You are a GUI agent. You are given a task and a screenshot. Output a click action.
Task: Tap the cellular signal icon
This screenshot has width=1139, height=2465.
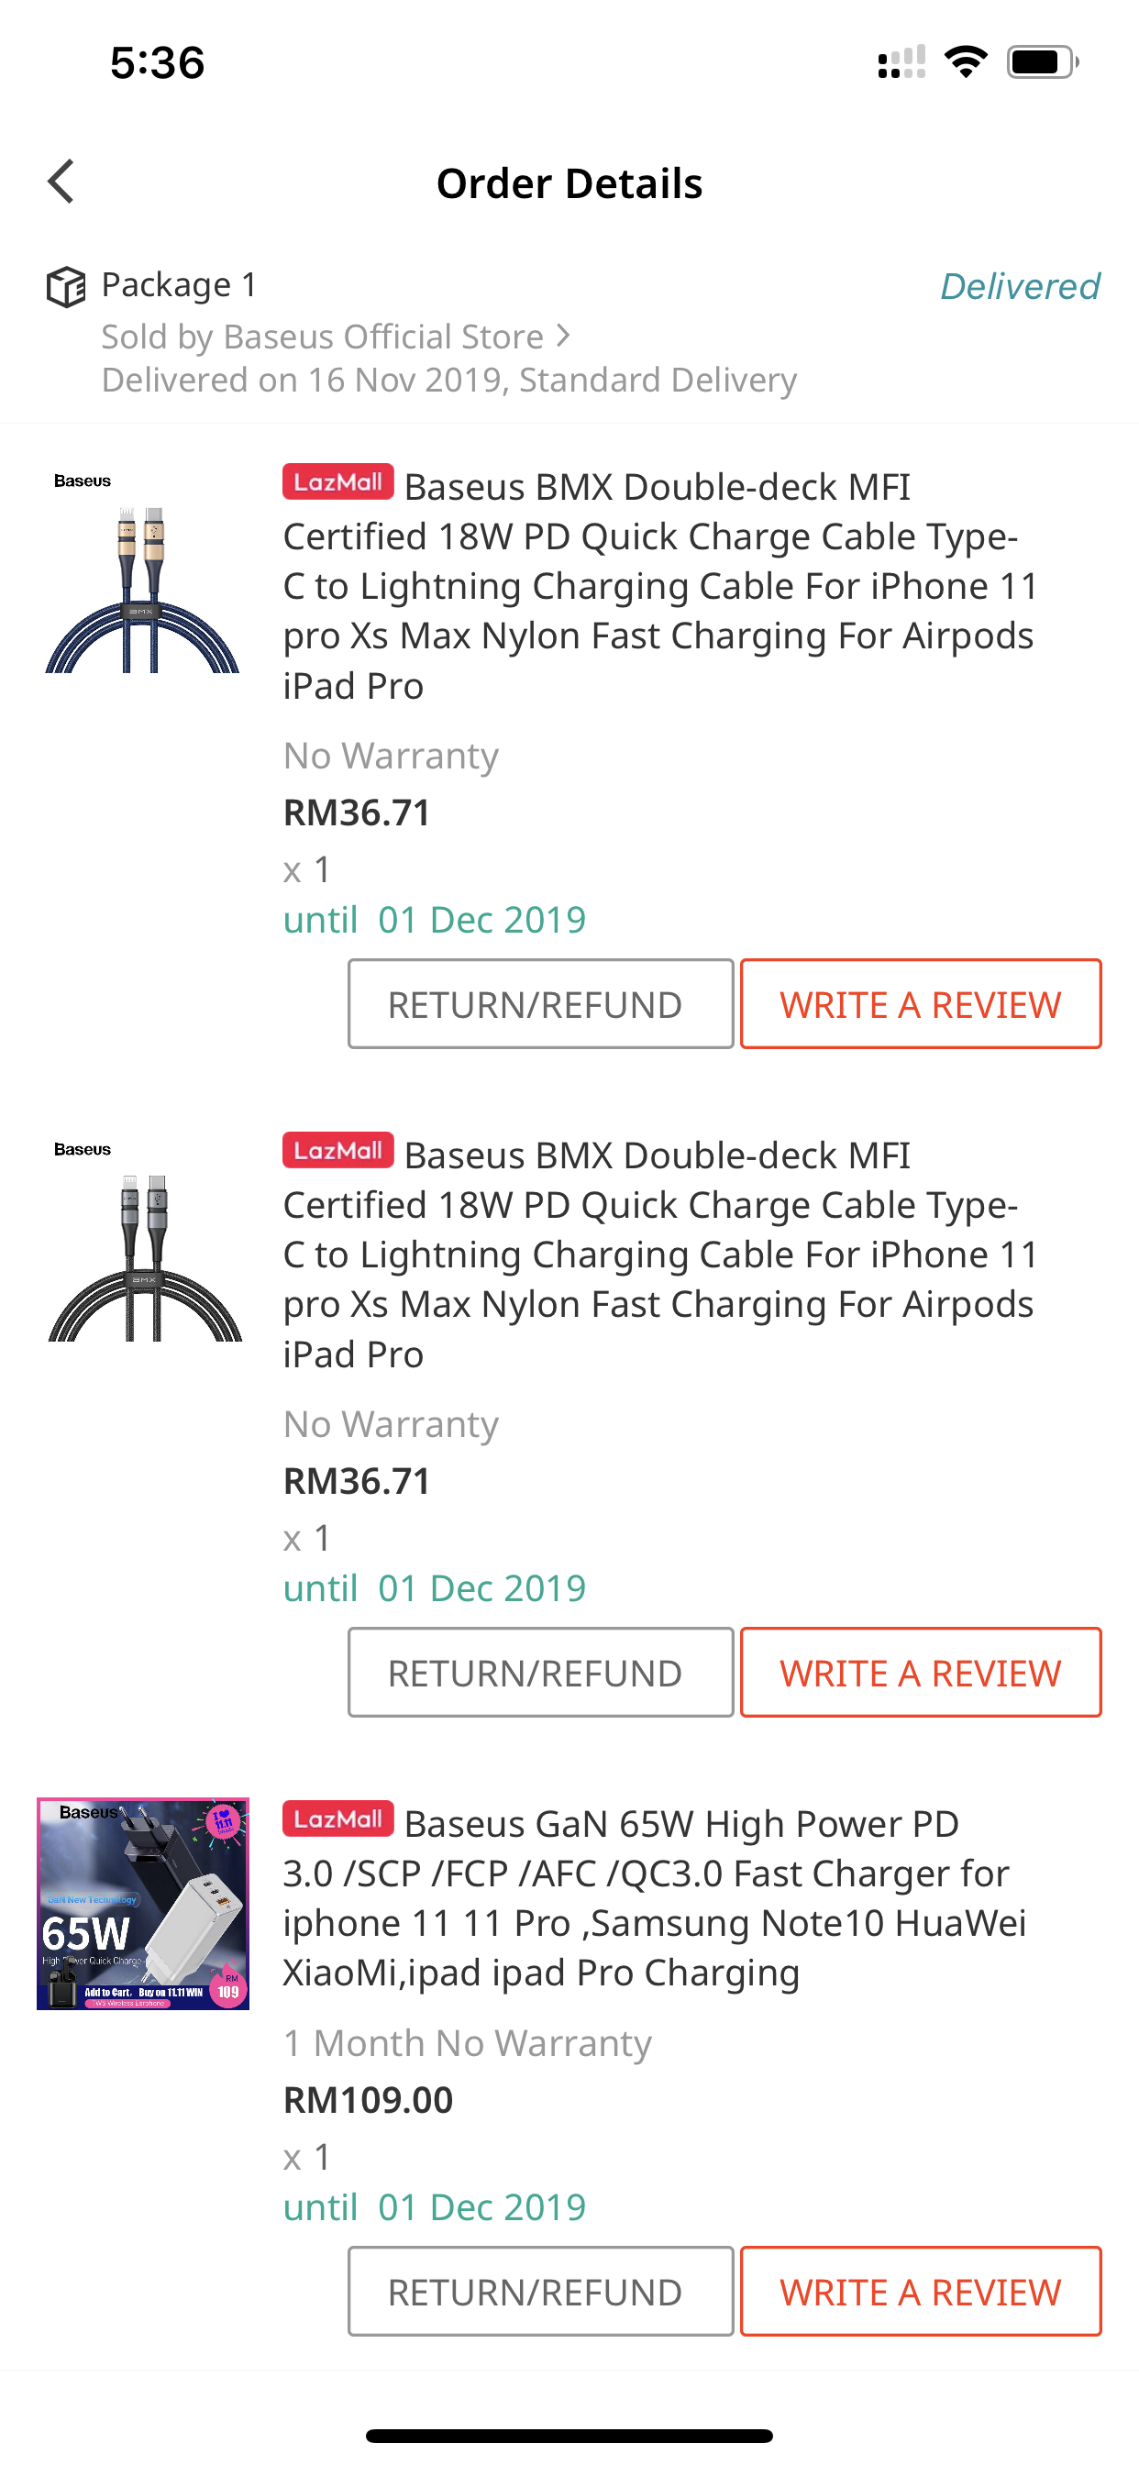[x=901, y=63]
